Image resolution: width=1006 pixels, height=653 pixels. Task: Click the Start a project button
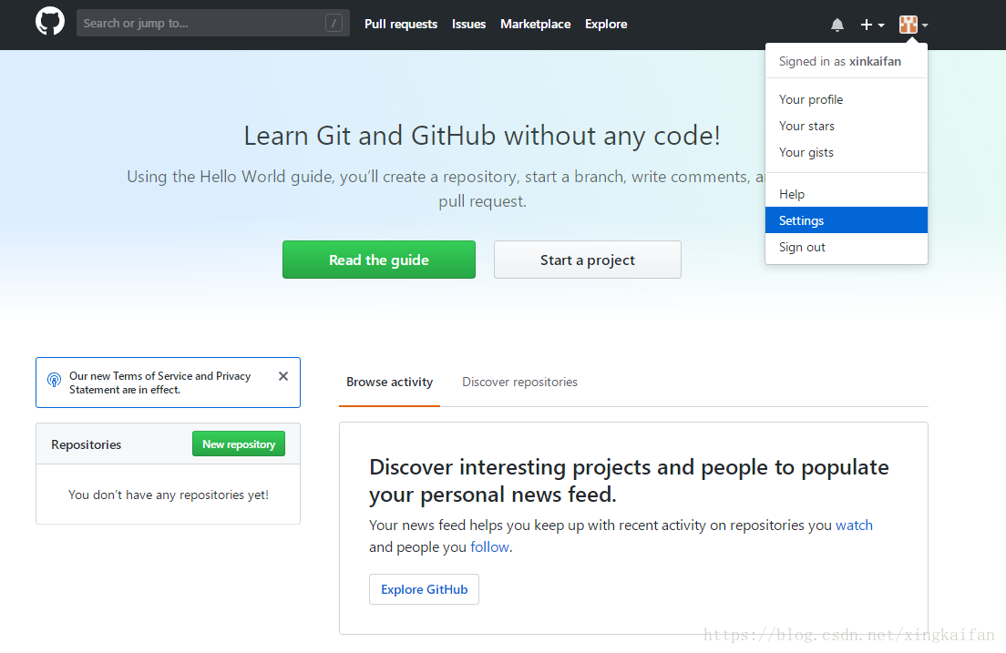pyautogui.click(x=587, y=260)
